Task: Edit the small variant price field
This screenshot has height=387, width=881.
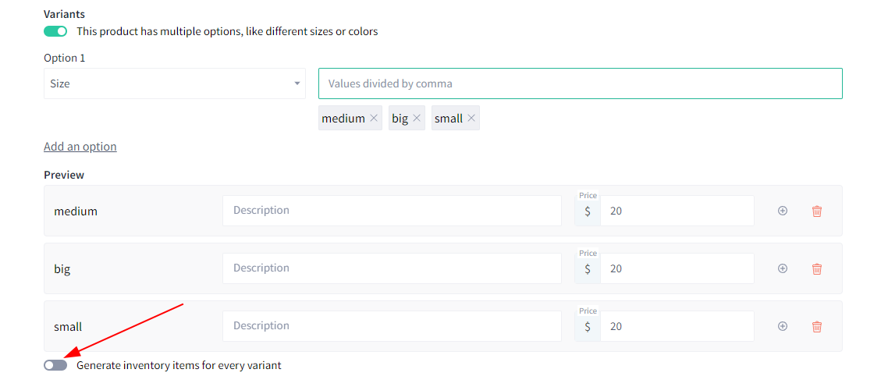Action: [677, 326]
